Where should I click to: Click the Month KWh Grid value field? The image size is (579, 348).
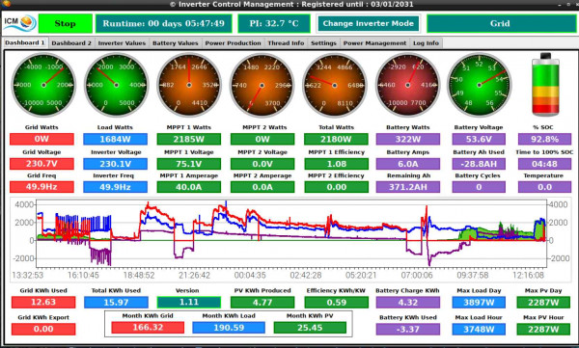(x=148, y=328)
